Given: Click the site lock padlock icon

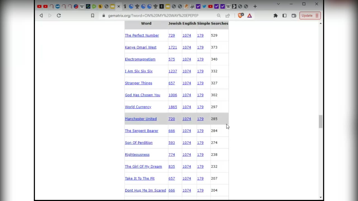Looking at the screenshot, I should pos(104,16).
